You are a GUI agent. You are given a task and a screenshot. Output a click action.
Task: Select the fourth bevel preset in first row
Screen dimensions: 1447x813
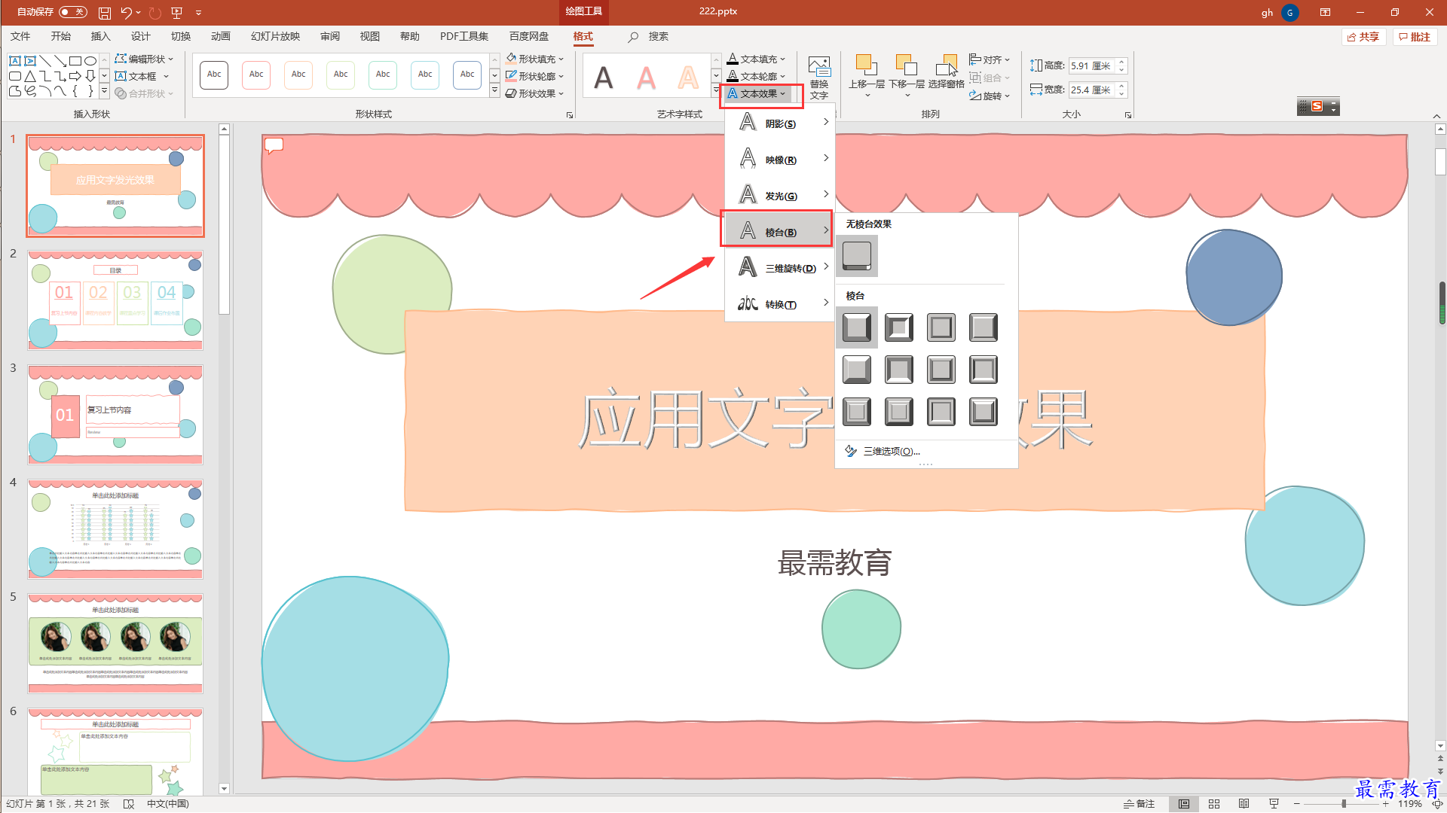pyautogui.click(x=984, y=327)
